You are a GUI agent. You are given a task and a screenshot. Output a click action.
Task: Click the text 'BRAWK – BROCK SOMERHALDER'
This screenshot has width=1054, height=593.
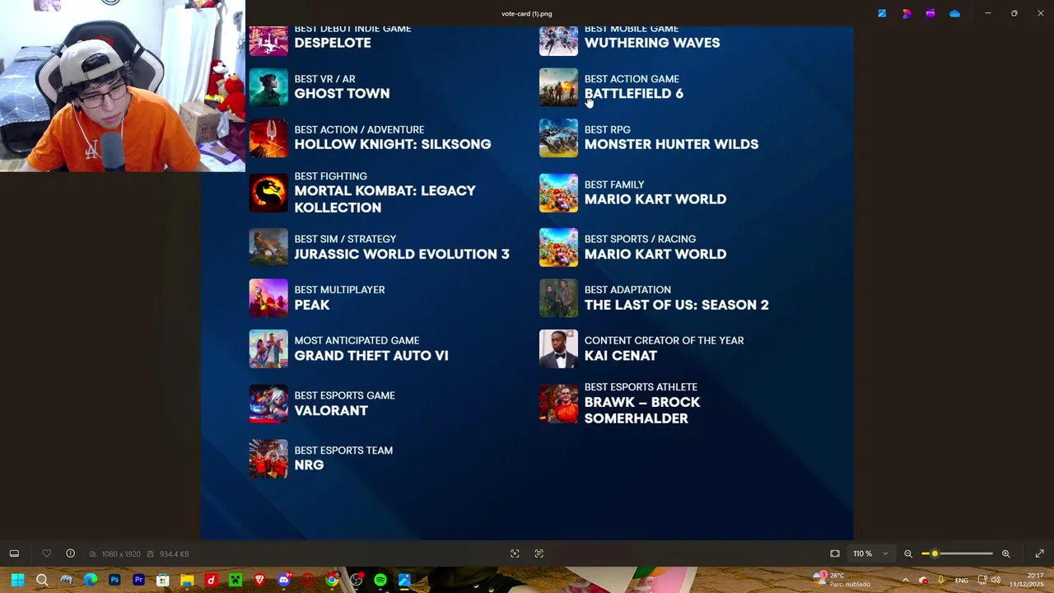(642, 410)
